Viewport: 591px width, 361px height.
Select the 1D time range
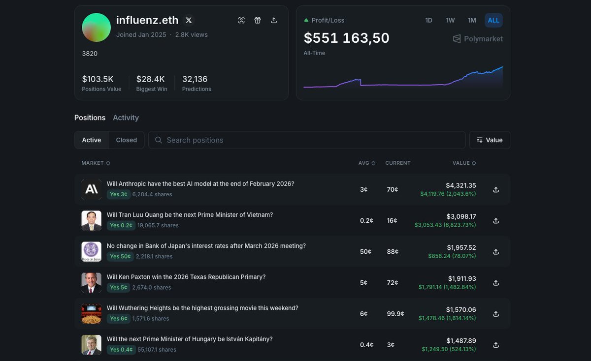tap(429, 20)
